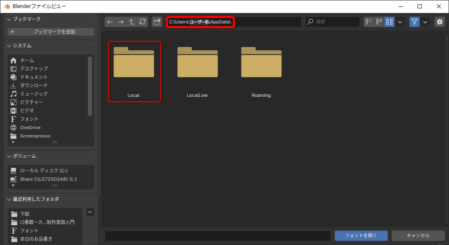Open file browser settings gear

click(439, 22)
